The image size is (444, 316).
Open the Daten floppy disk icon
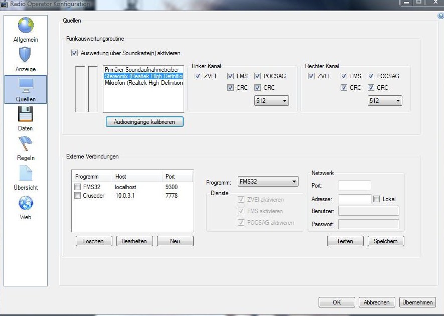(26, 114)
